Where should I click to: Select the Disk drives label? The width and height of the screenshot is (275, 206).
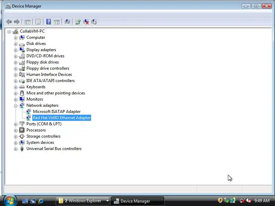[36, 44]
